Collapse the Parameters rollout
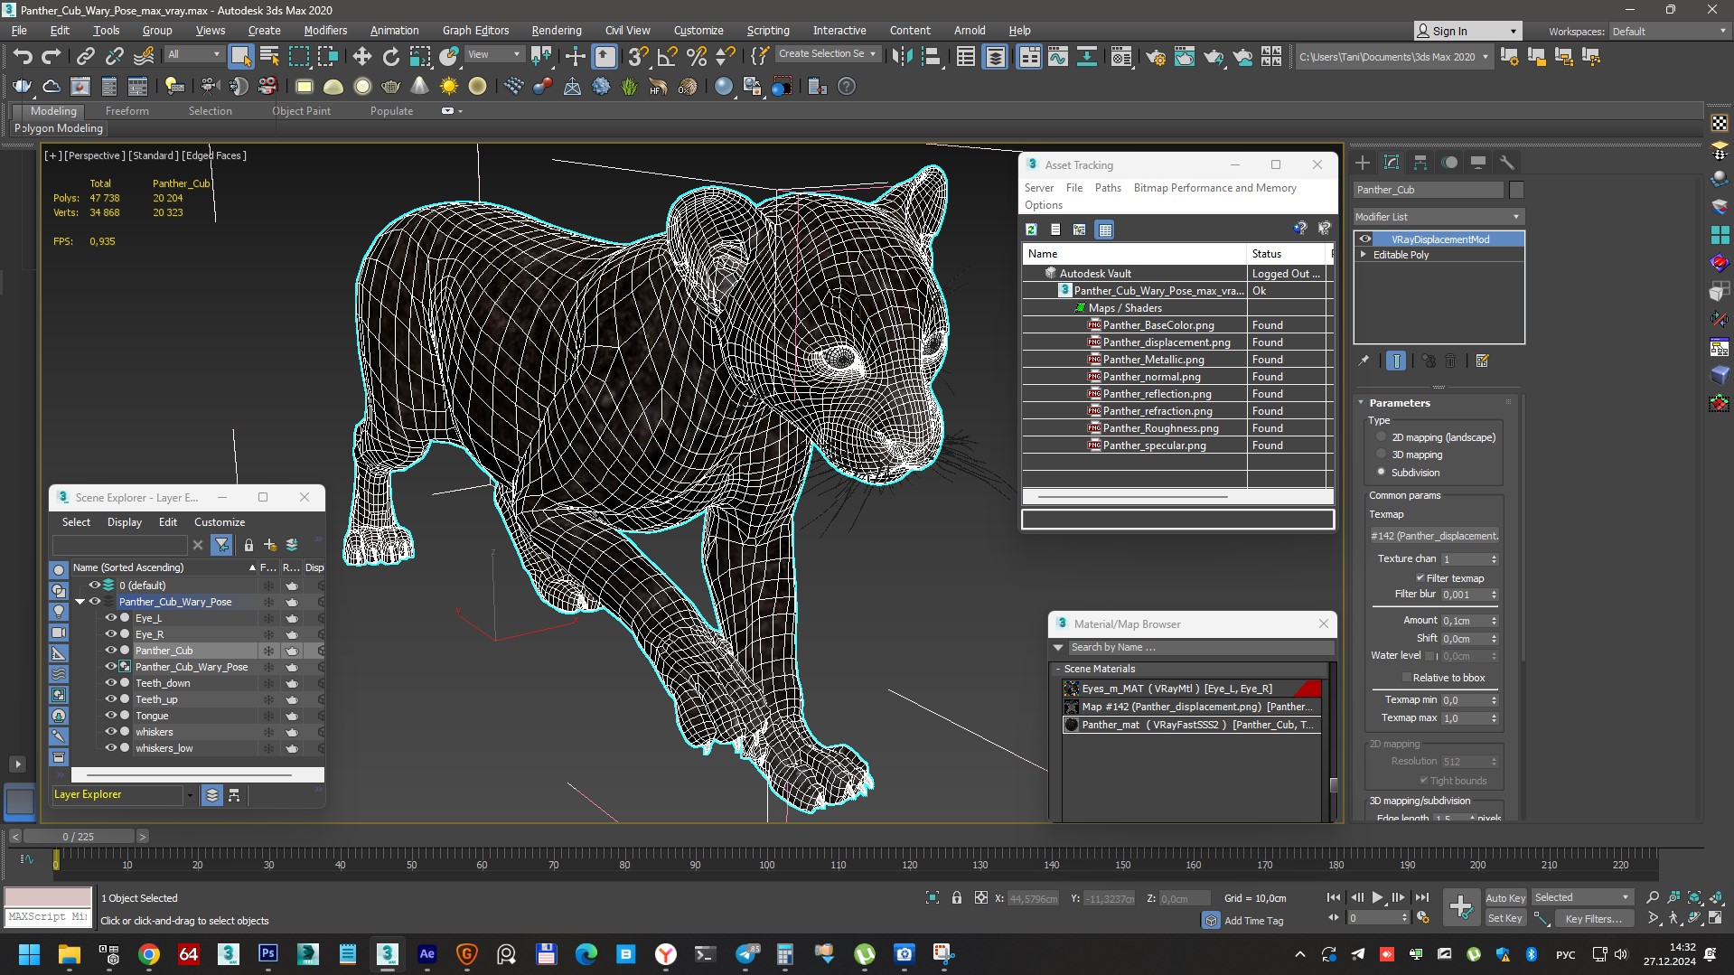Image resolution: width=1734 pixels, height=975 pixels. point(1361,403)
